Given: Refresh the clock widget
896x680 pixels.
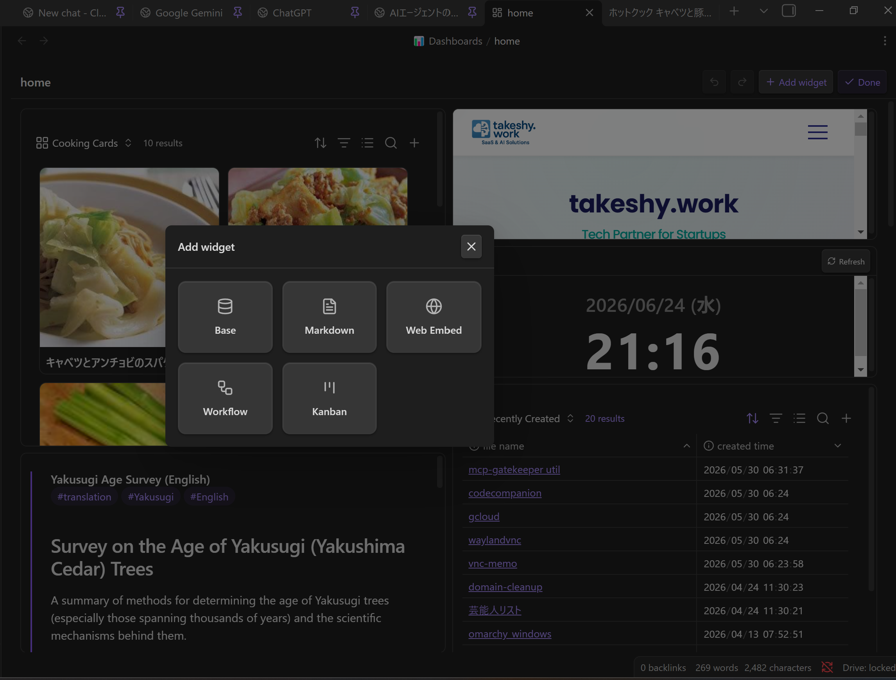Looking at the screenshot, I should (x=846, y=261).
